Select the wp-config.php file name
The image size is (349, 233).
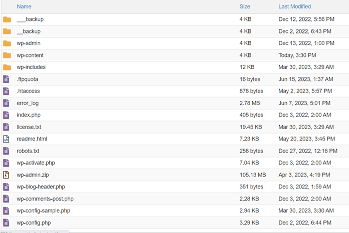(x=34, y=223)
